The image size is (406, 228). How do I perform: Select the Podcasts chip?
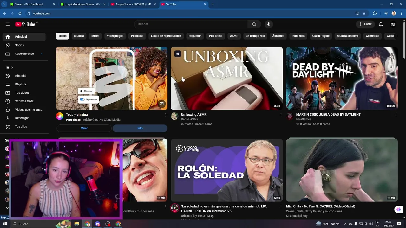click(137, 36)
